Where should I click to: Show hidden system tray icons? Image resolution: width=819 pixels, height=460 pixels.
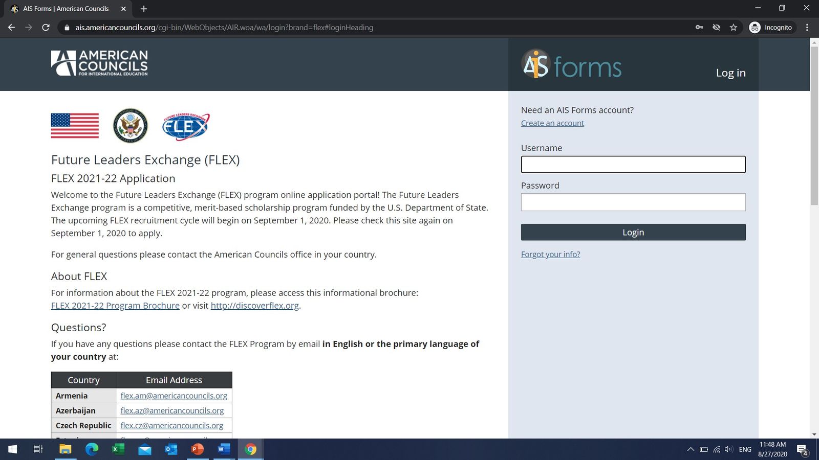(x=691, y=449)
